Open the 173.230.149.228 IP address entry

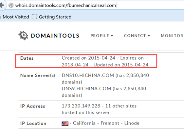[x=81, y=106]
